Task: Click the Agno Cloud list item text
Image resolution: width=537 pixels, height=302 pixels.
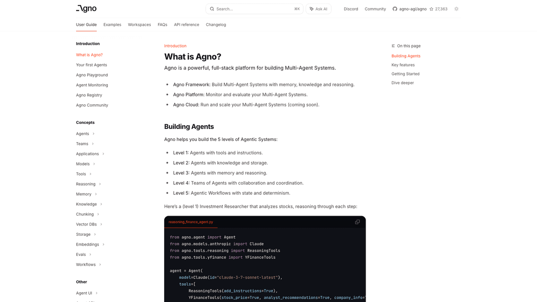Action: click(246, 105)
